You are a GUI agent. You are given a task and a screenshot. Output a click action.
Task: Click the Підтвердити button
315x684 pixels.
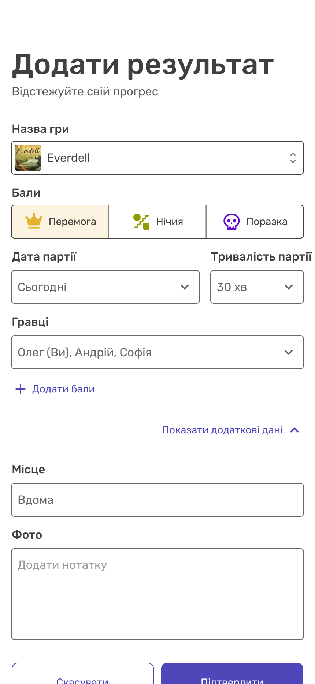click(x=232, y=673)
